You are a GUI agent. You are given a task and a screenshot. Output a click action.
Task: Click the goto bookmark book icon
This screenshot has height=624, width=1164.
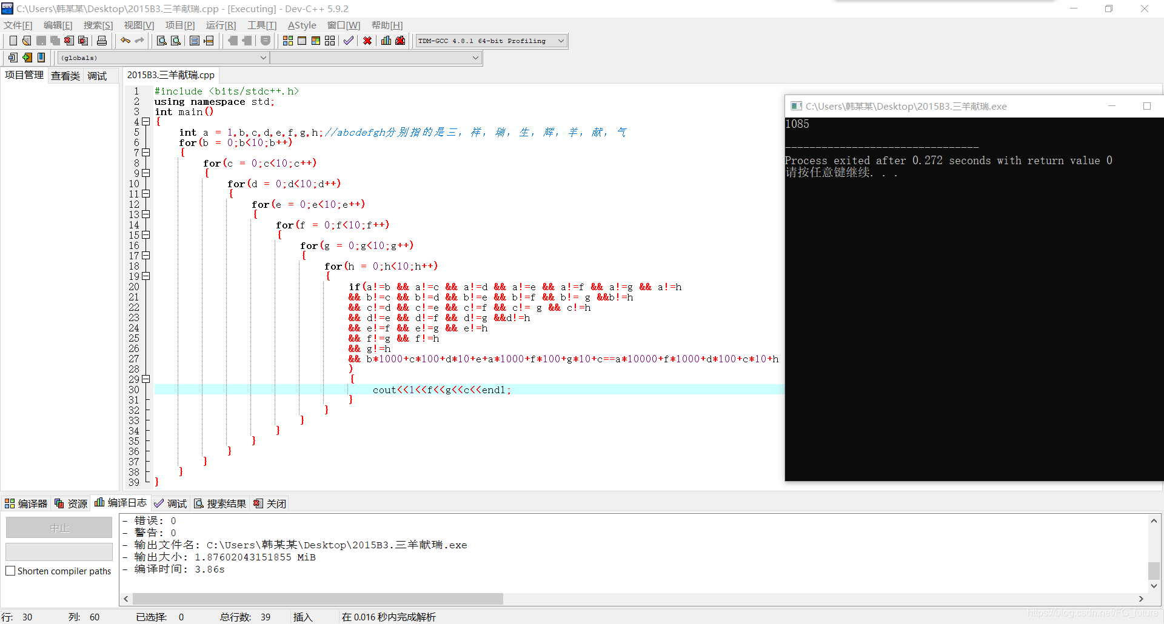pos(41,58)
